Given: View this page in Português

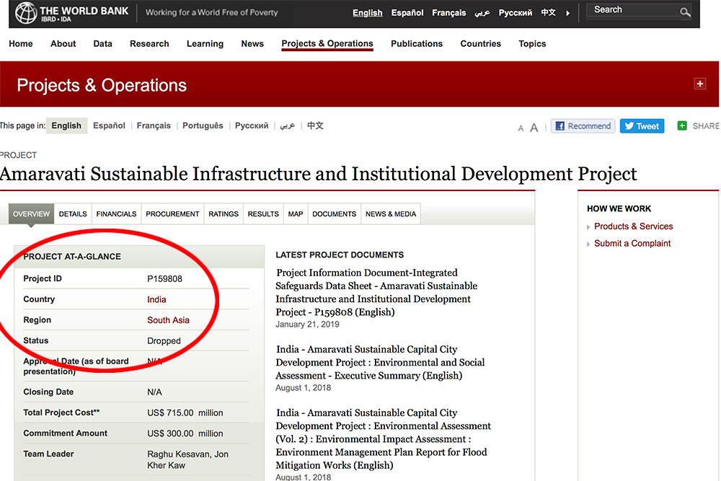Looking at the screenshot, I should [x=203, y=125].
